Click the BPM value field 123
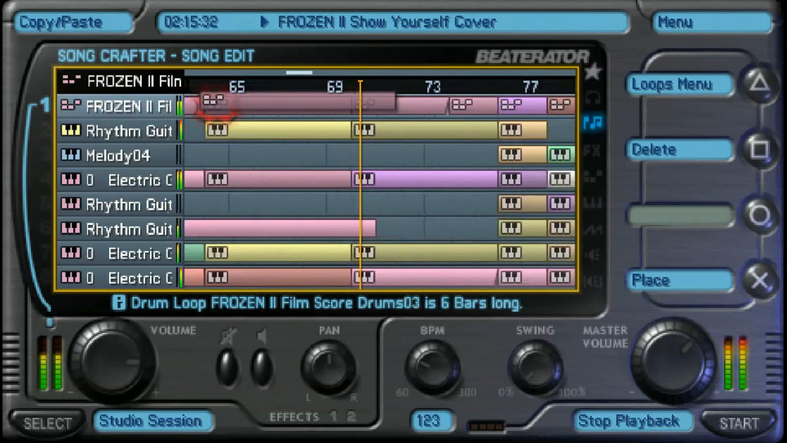Viewport: 787px width, 443px height. click(431, 421)
